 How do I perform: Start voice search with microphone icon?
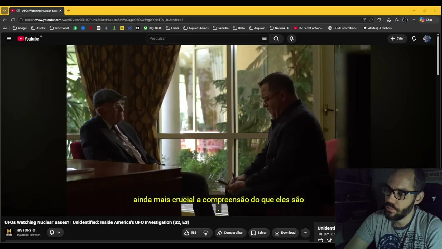coord(292,39)
